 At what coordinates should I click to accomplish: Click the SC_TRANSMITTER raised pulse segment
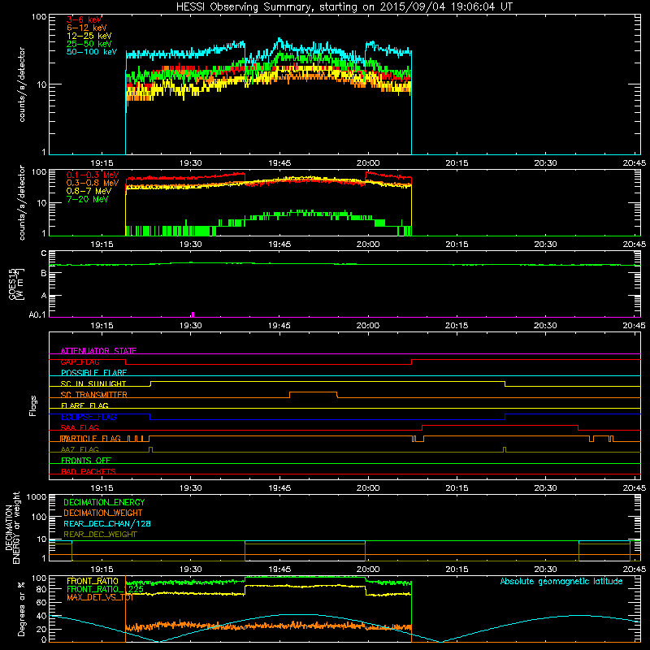(x=313, y=392)
